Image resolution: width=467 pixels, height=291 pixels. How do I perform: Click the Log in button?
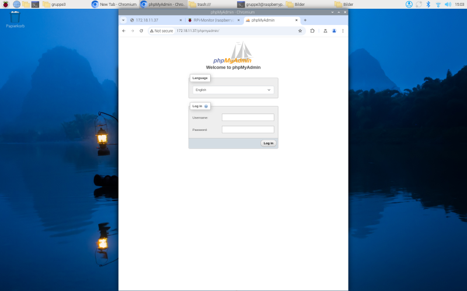pyautogui.click(x=269, y=143)
